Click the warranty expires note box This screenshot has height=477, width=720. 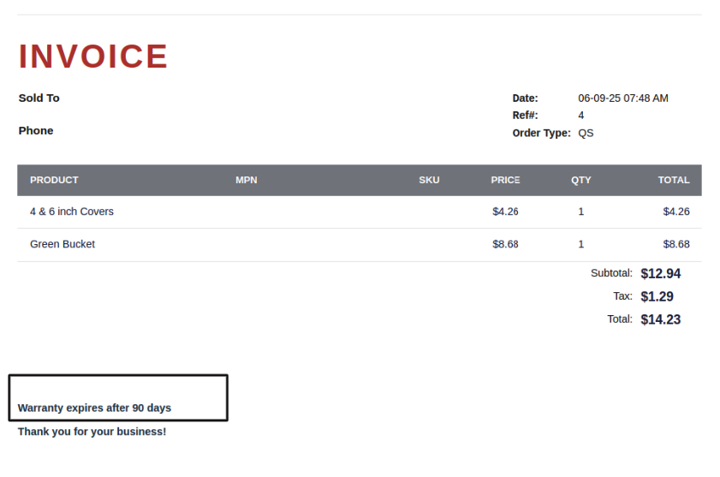[118, 398]
